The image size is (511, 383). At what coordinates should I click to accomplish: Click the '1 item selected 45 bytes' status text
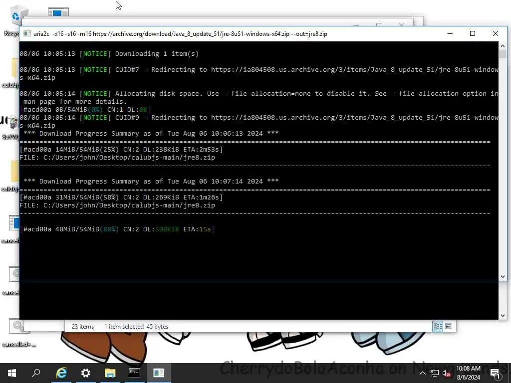(136, 327)
